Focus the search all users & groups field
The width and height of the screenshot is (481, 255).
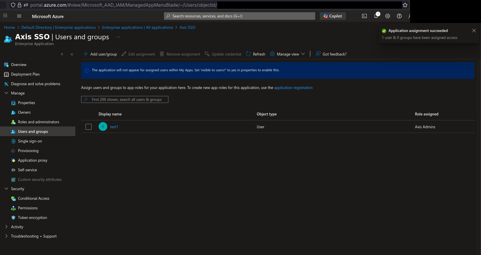coord(125,99)
